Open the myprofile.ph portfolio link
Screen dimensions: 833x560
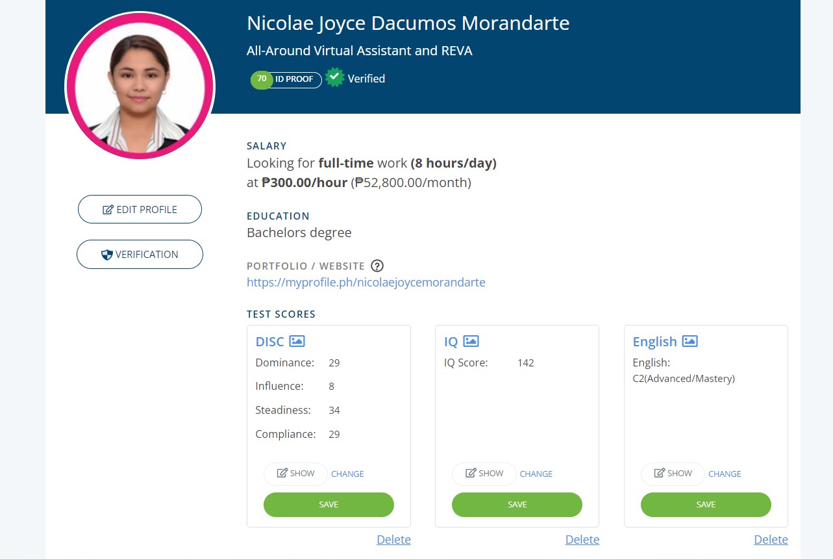tap(366, 283)
